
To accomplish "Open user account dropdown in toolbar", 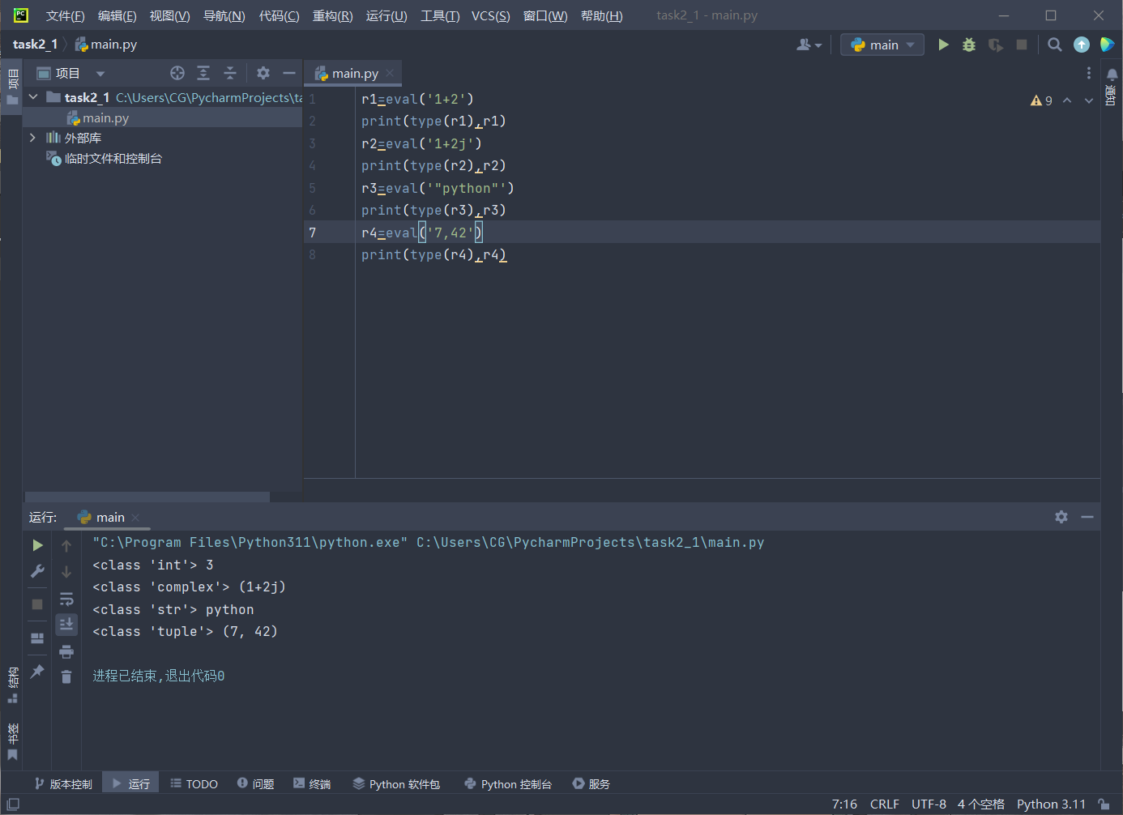I will 809,45.
